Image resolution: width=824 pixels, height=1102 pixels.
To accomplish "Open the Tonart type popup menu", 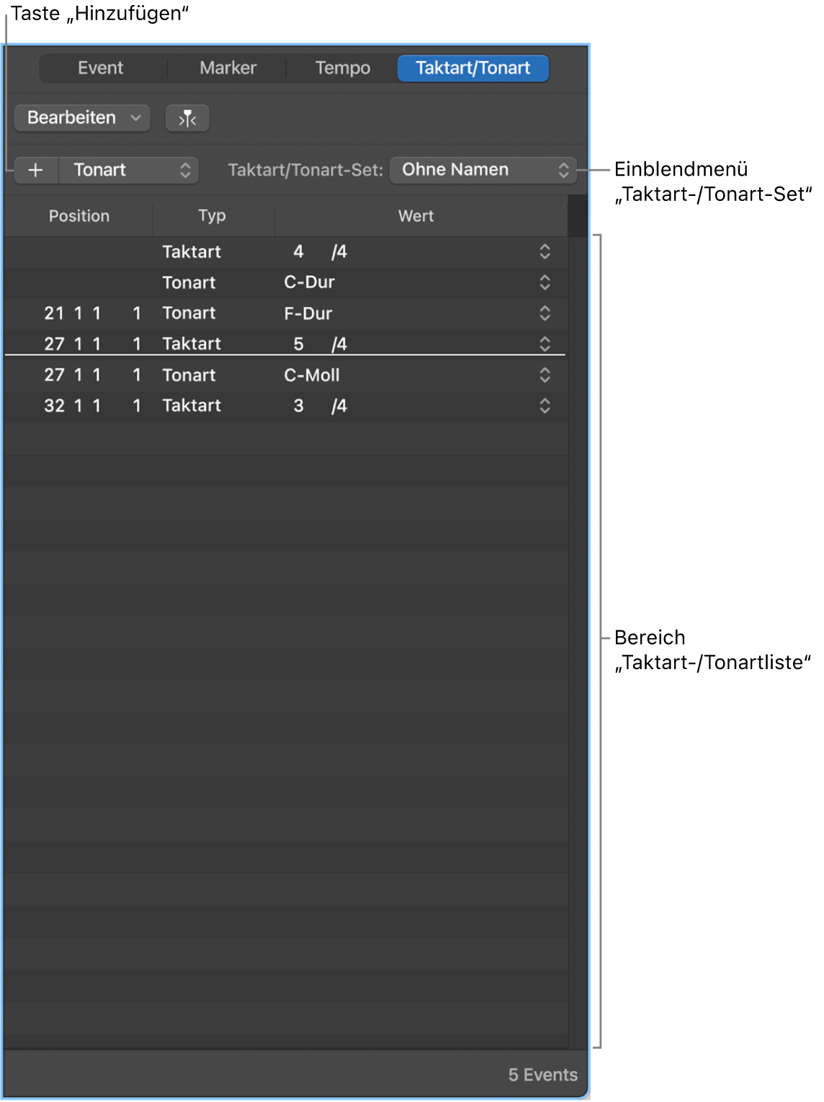I will 130,170.
